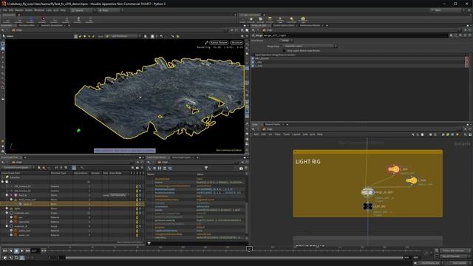Switch to the Animation Editor tab

coord(27,25)
